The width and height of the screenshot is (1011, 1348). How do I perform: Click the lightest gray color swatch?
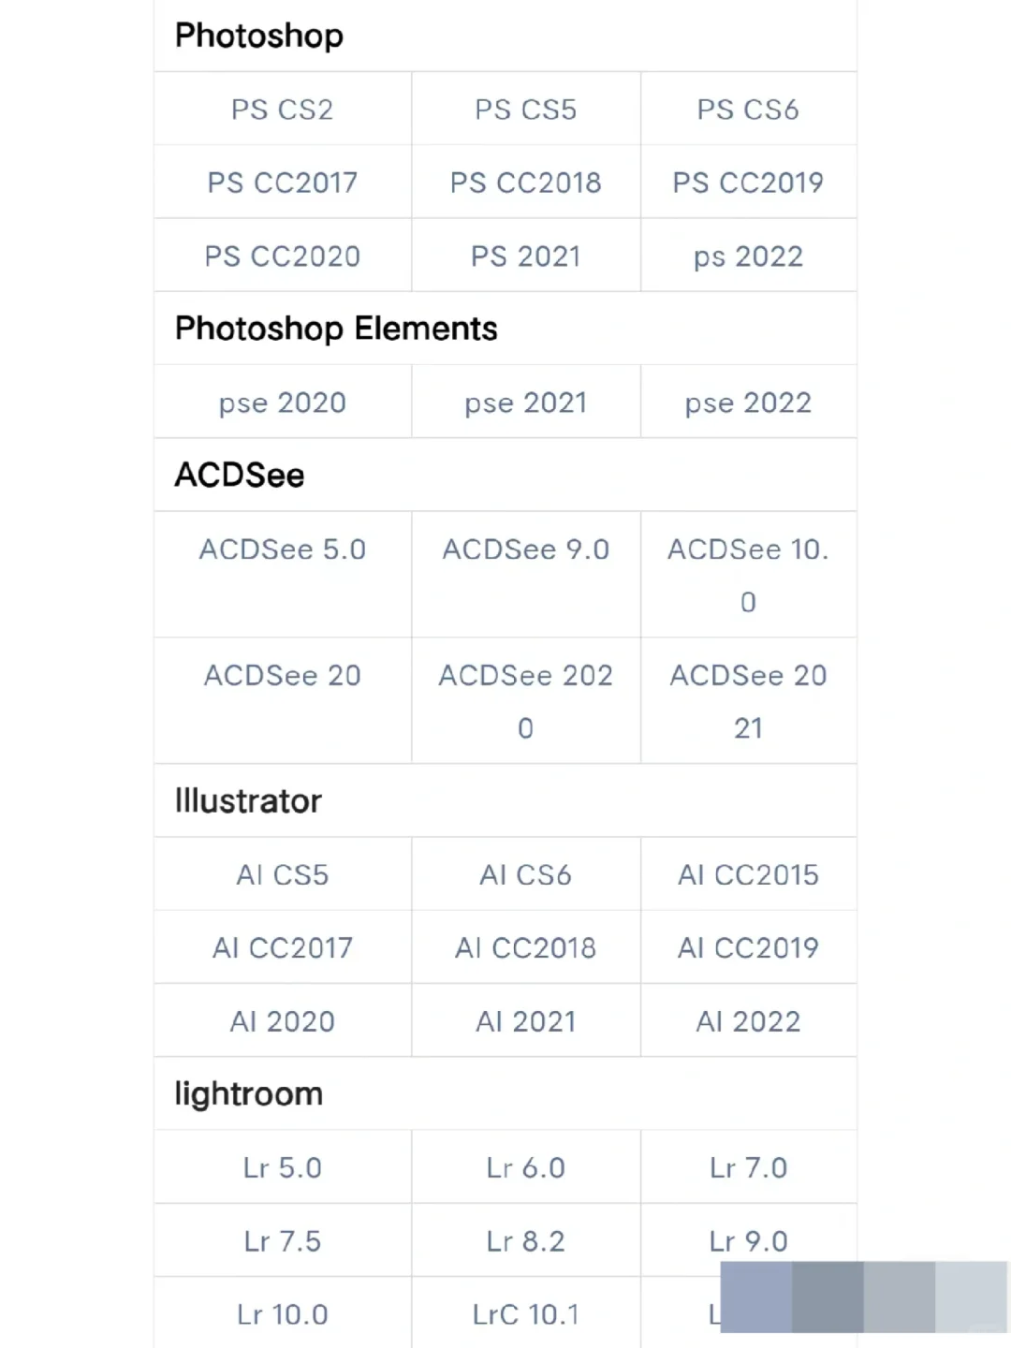click(x=971, y=1297)
